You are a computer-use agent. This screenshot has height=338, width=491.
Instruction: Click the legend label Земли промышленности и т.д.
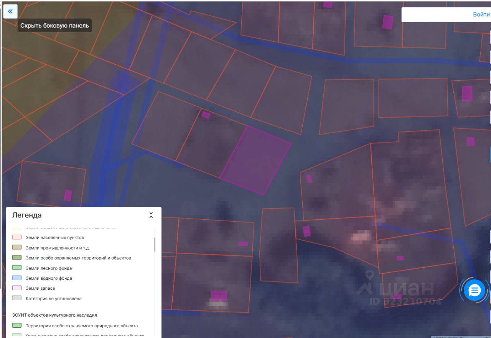coord(58,248)
